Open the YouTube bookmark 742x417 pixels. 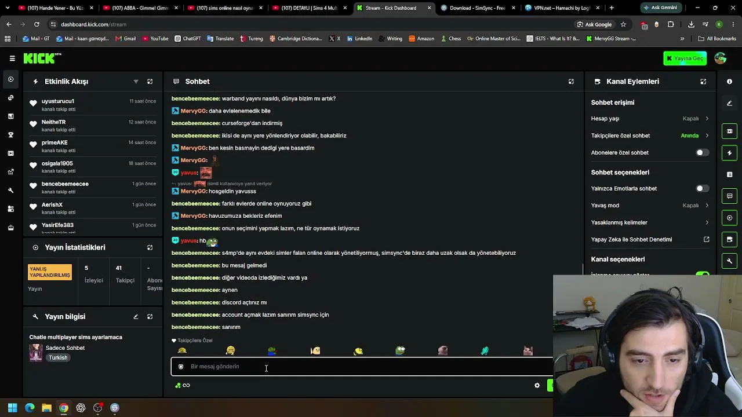point(155,39)
